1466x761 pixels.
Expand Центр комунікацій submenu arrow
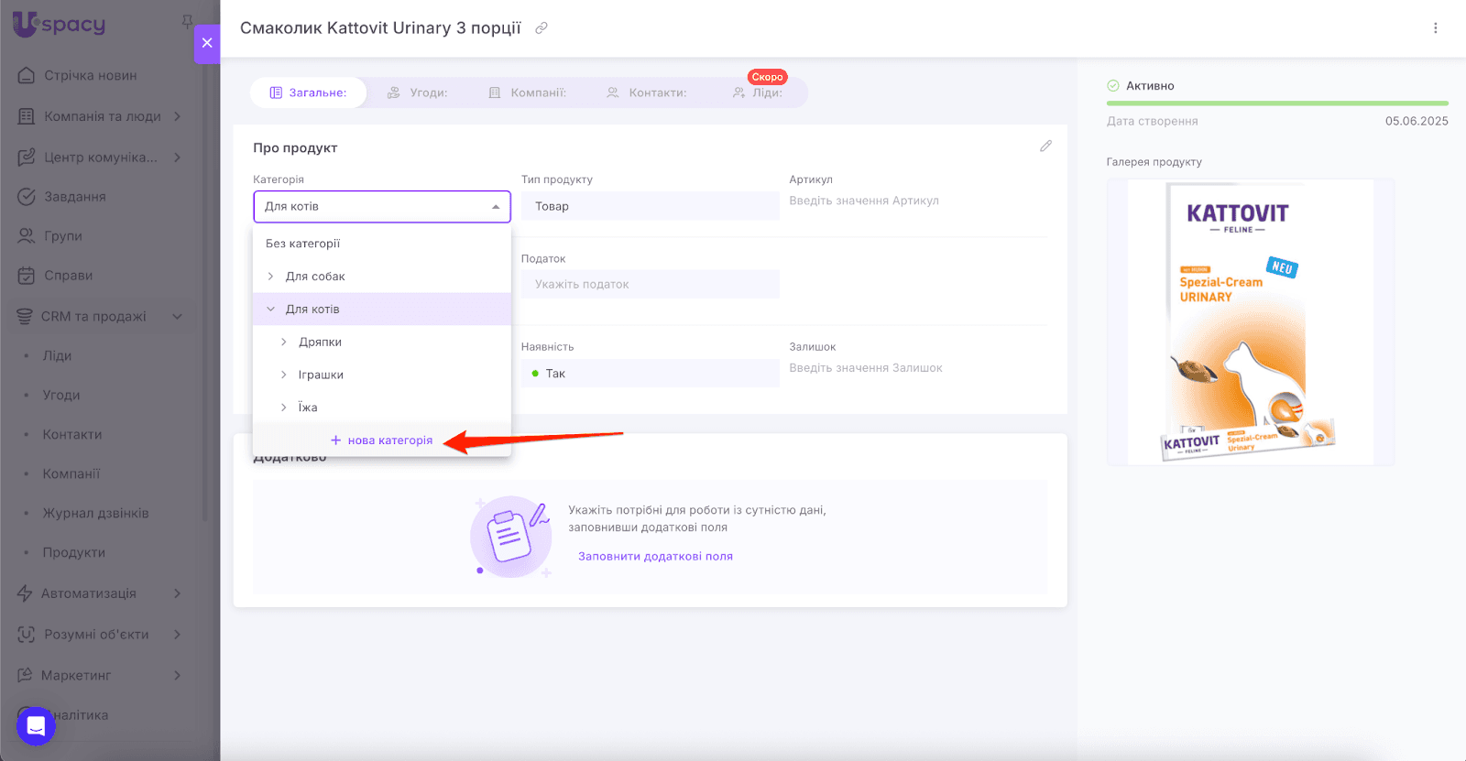point(177,158)
